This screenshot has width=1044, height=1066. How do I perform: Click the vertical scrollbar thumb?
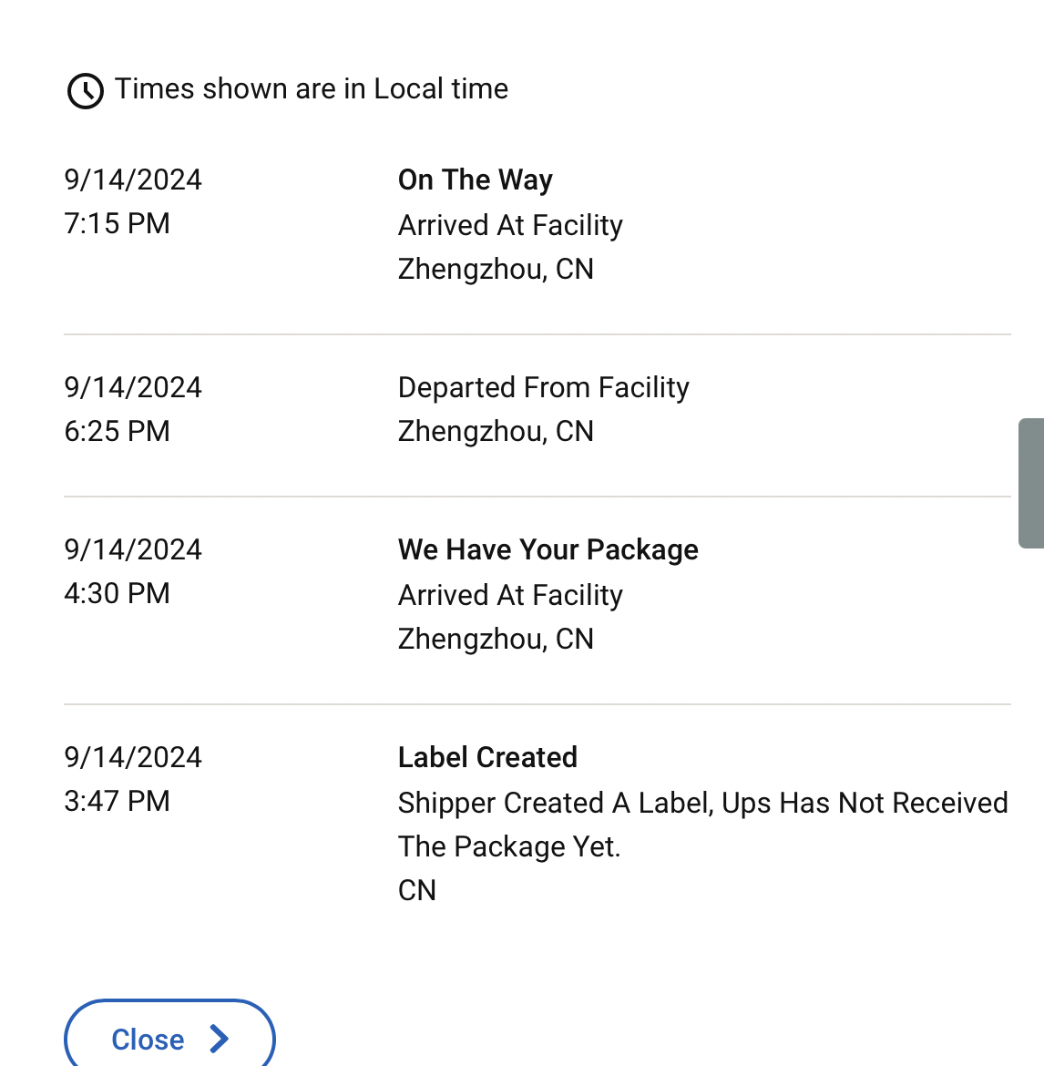pyautogui.click(x=1031, y=484)
